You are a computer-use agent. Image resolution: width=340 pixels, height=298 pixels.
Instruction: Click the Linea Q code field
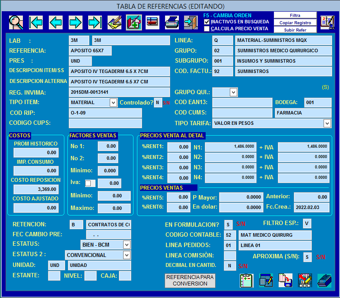click(222, 40)
